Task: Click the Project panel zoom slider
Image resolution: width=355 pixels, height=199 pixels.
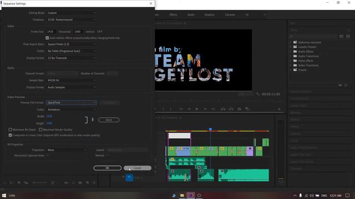Action: pyautogui.click(x=39, y=183)
